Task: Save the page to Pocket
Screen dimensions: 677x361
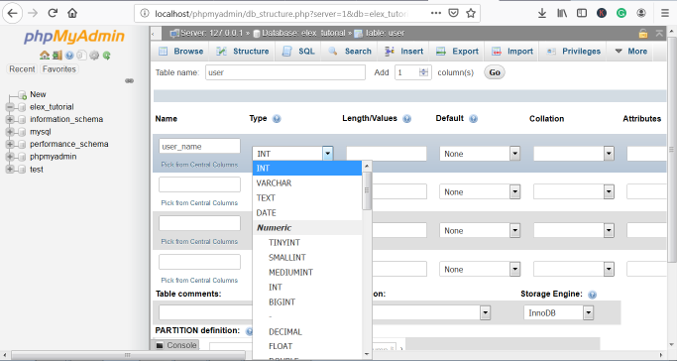Action: 453,13
